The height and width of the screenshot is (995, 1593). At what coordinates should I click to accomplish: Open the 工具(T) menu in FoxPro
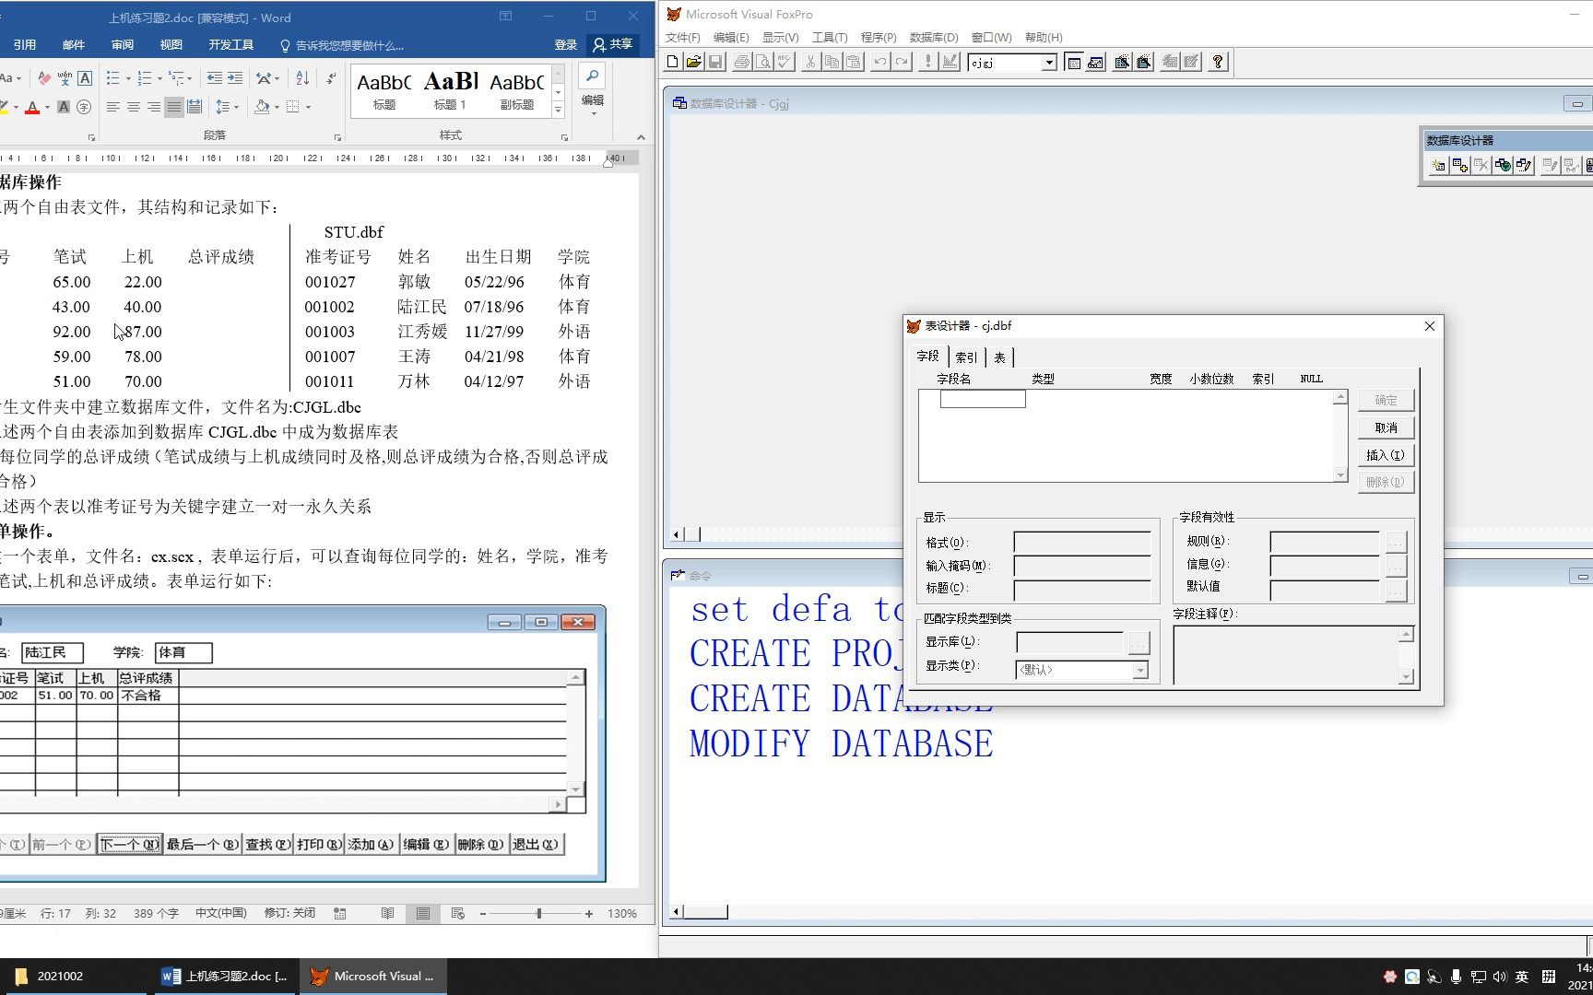pos(830,38)
